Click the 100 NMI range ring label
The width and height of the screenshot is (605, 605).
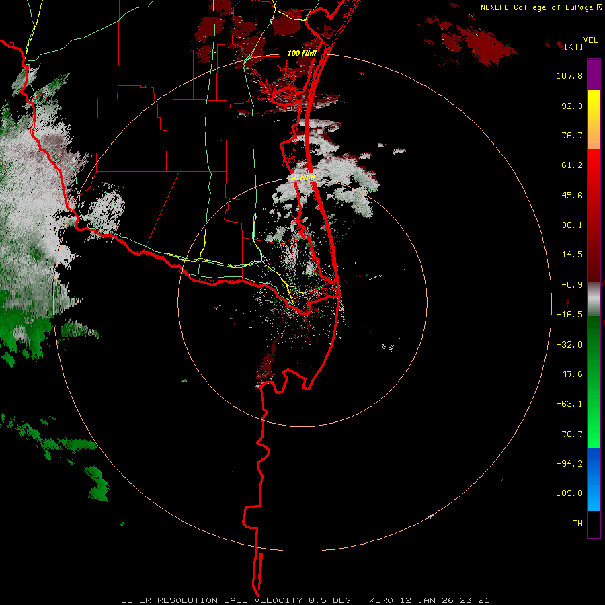[x=302, y=53]
